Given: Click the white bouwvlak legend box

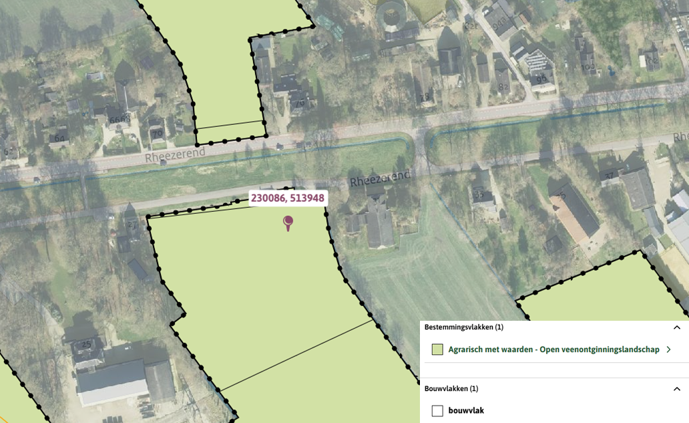Looking at the screenshot, I should [437, 411].
